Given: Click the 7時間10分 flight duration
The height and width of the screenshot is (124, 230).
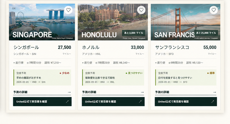Looking at the screenshot, I should tap(34, 63).
